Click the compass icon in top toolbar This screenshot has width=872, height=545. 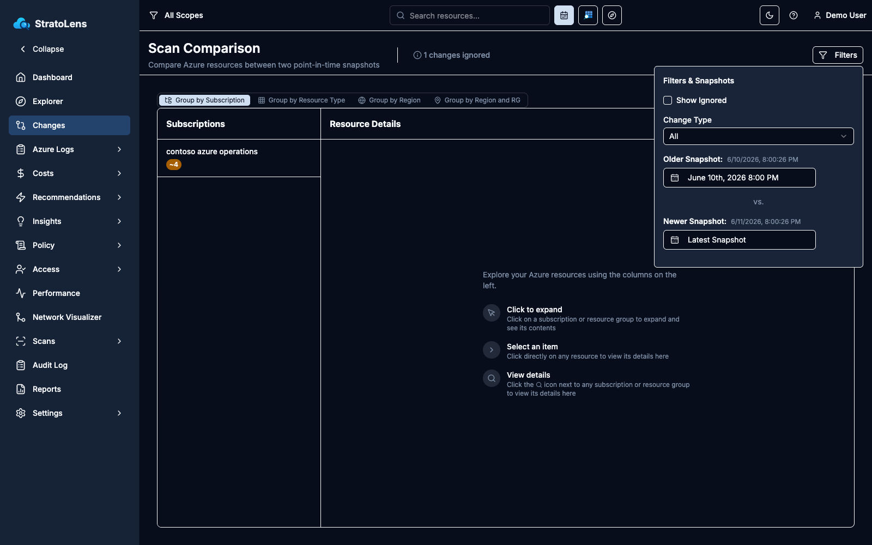612,15
